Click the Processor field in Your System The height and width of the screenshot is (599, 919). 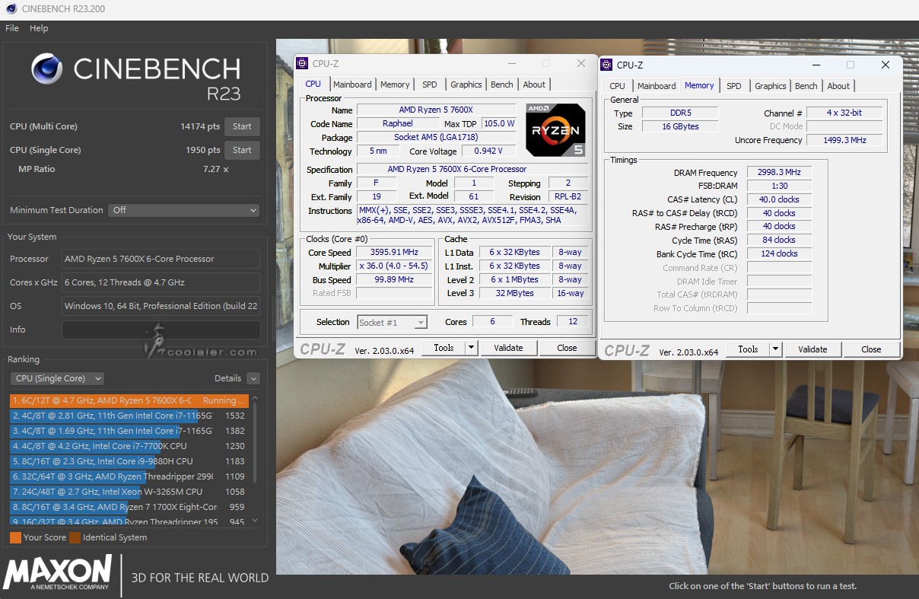[161, 259]
